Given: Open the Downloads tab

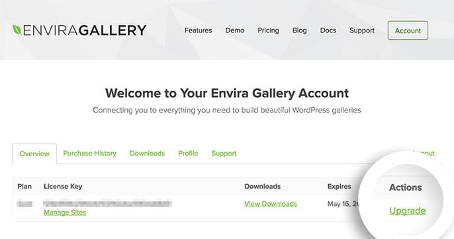Looking at the screenshot, I should pyautogui.click(x=147, y=153).
